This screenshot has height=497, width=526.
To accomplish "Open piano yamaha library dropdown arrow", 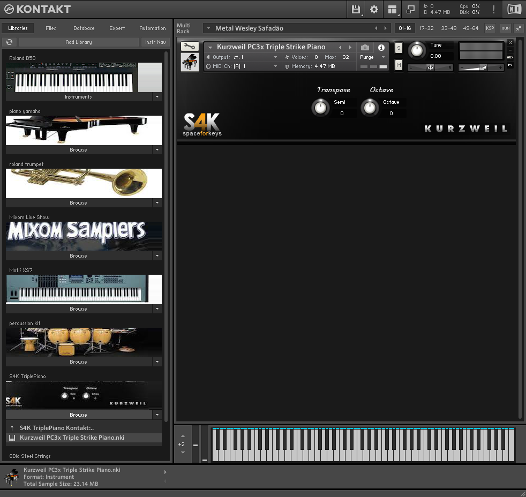I will [157, 149].
